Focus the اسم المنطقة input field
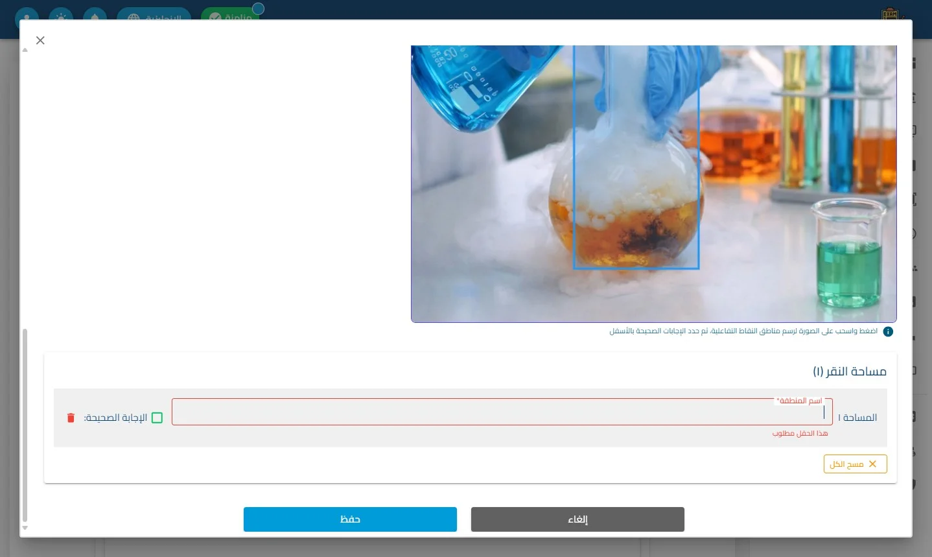This screenshot has height=557, width=932. pos(502,412)
